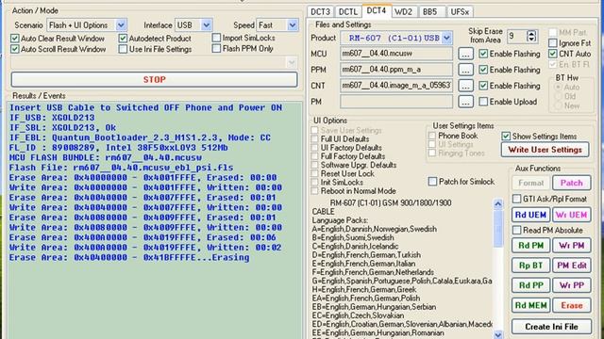
Task: Toggle Autodetect Product checkbox
Action: coord(123,39)
